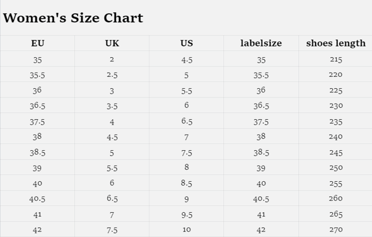The width and height of the screenshot is (372, 237).
Task: Select shoes length value 240
Action: [x=335, y=136]
